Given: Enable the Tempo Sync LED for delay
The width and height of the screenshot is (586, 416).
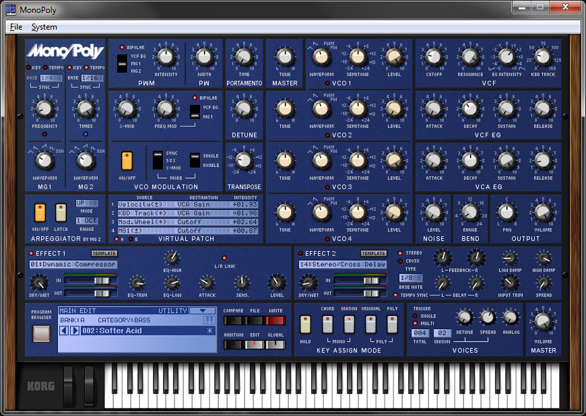Looking at the screenshot, I should pyautogui.click(x=395, y=295).
